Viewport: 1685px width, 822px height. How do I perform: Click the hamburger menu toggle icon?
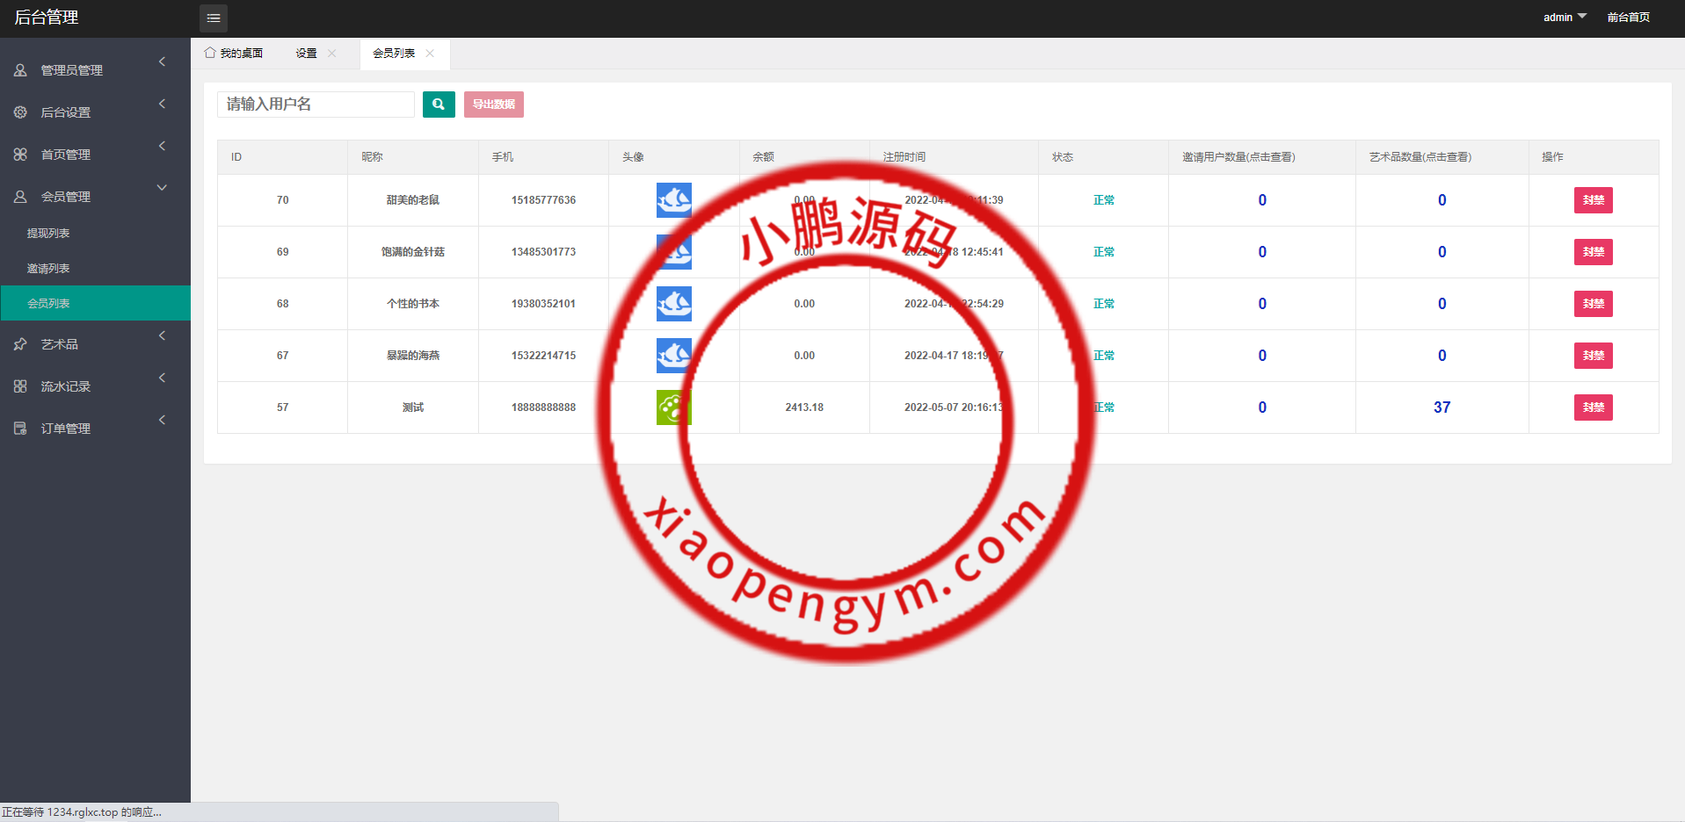pyautogui.click(x=214, y=18)
